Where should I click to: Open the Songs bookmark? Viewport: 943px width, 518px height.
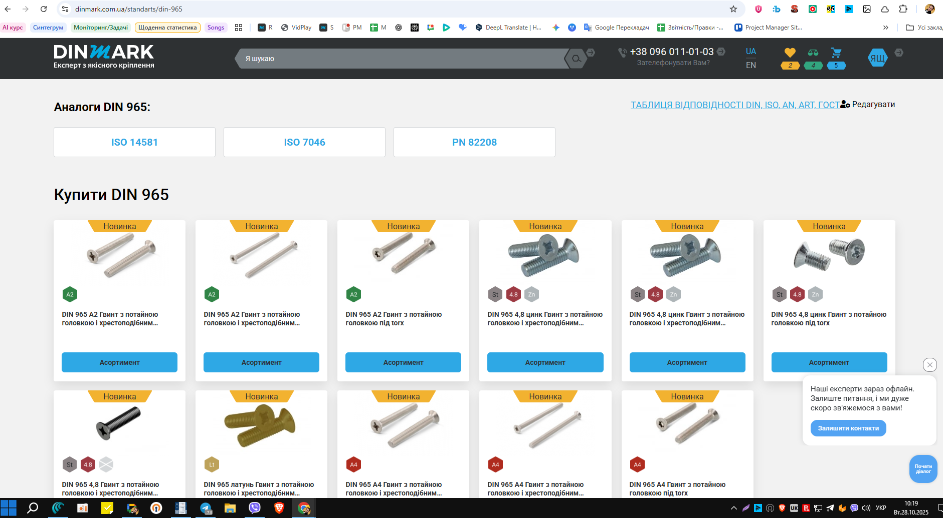[216, 28]
